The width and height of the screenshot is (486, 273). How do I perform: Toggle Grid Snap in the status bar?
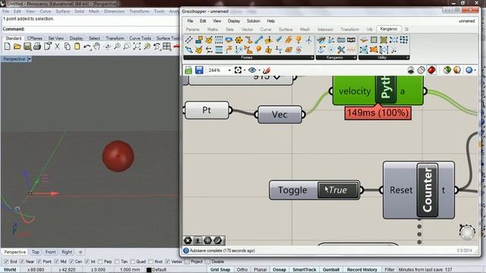(220, 270)
